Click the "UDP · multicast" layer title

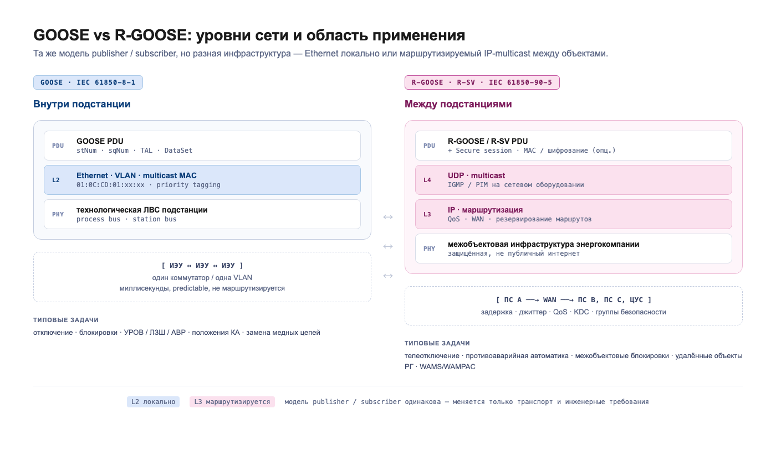click(476, 175)
